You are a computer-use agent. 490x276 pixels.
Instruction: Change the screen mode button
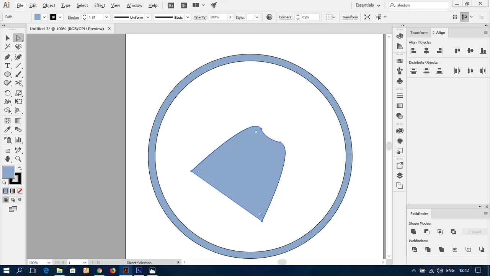13,209
